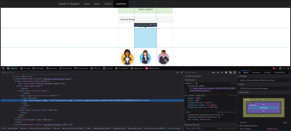Open responsive design mode icon
This screenshot has width=291, height=131.
pos(280,68)
